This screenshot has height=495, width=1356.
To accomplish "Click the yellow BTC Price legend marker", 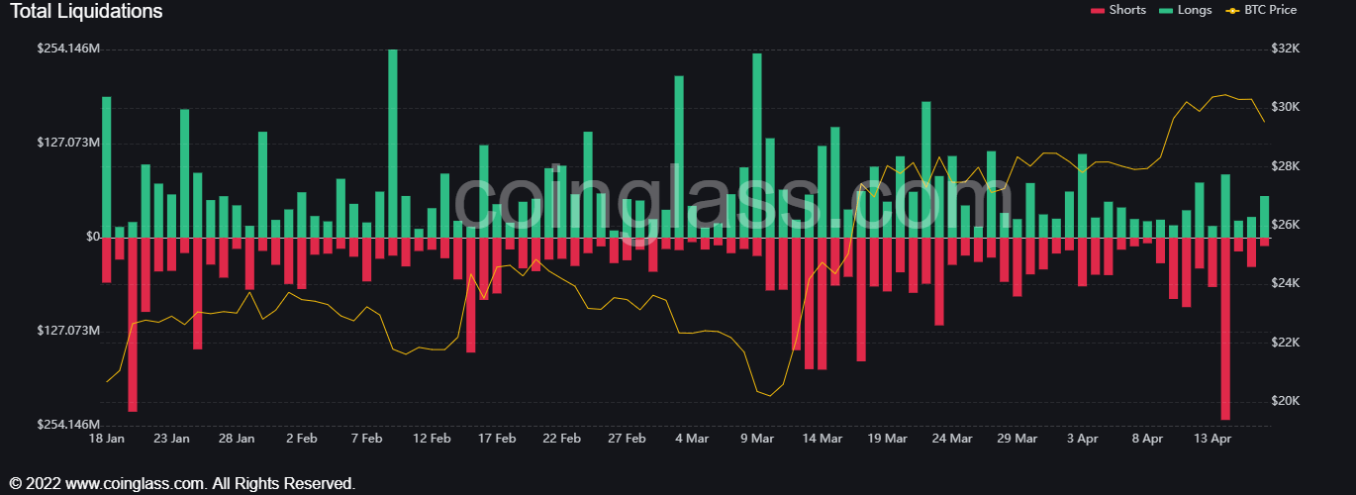I will tap(1232, 10).
